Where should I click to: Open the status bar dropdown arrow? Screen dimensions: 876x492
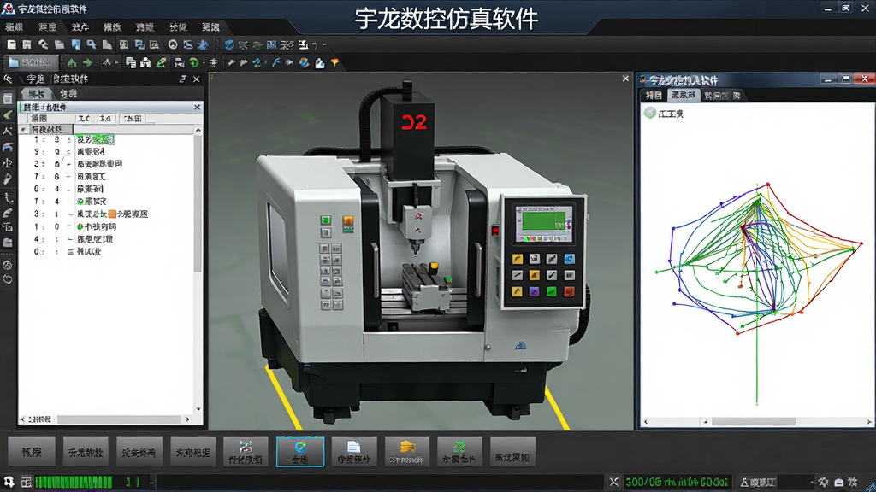coord(812,482)
